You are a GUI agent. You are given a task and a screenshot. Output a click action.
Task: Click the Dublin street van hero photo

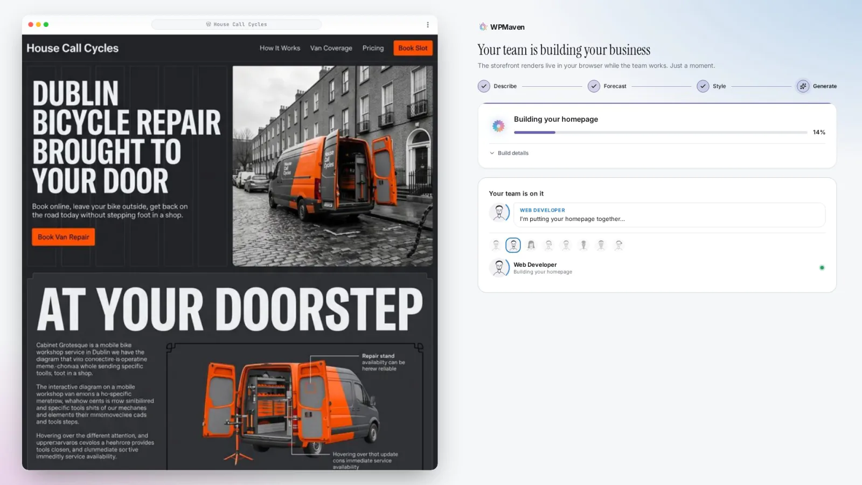pos(332,166)
